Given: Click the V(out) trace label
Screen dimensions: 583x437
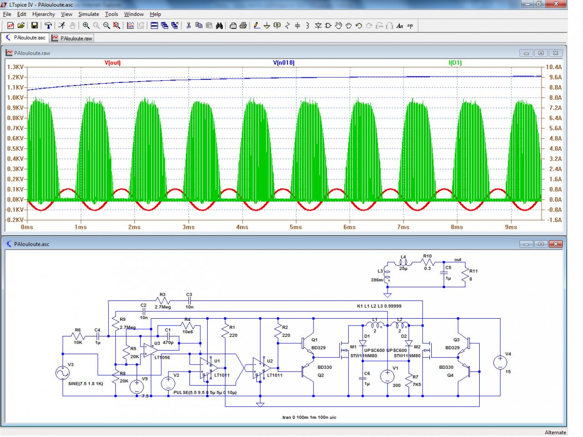Looking at the screenshot, I should pyautogui.click(x=113, y=63).
